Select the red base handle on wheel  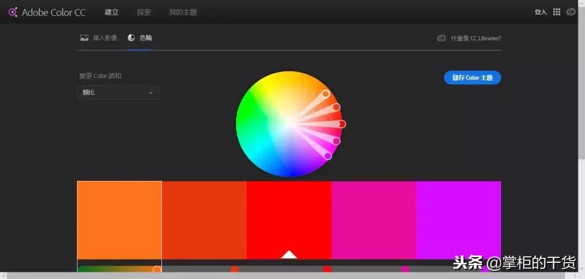pos(342,124)
